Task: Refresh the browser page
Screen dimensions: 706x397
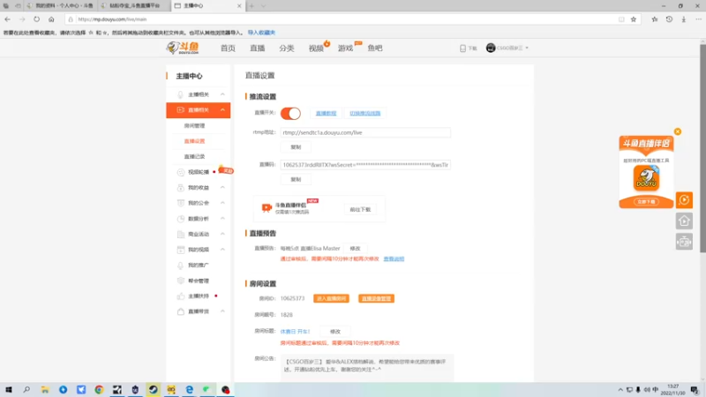Action: click(36, 19)
